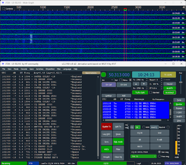Click the Tx frequency move-down triangle button
This screenshot has width=186, height=165.
point(144,84)
